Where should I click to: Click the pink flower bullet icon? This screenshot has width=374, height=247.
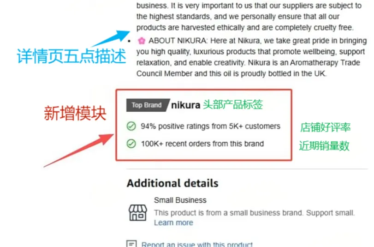pyautogui.click(x=142, y=41)
